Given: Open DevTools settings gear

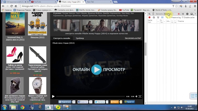Looking at the screenshot, I should (187, 14).
